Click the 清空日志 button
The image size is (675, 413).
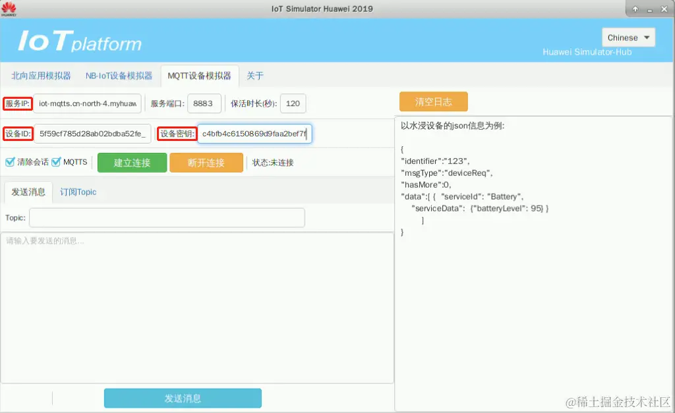click(x=434, y=102)
